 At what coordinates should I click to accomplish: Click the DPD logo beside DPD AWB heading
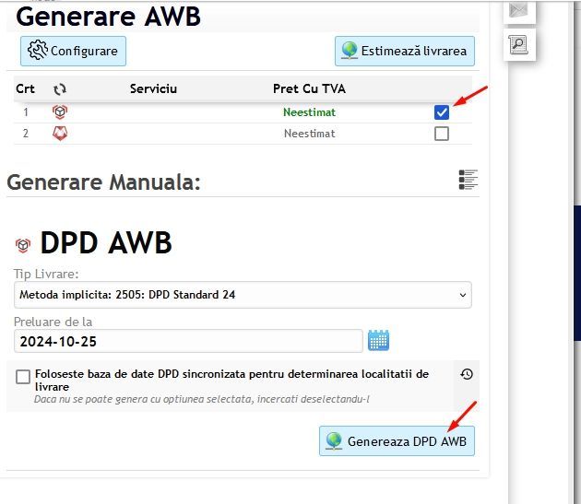coord(23,245)
